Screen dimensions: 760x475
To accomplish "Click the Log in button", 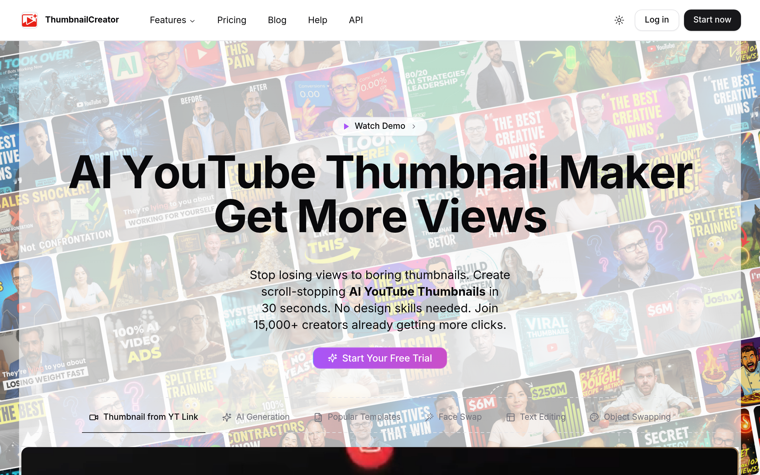I will point(657,20).
